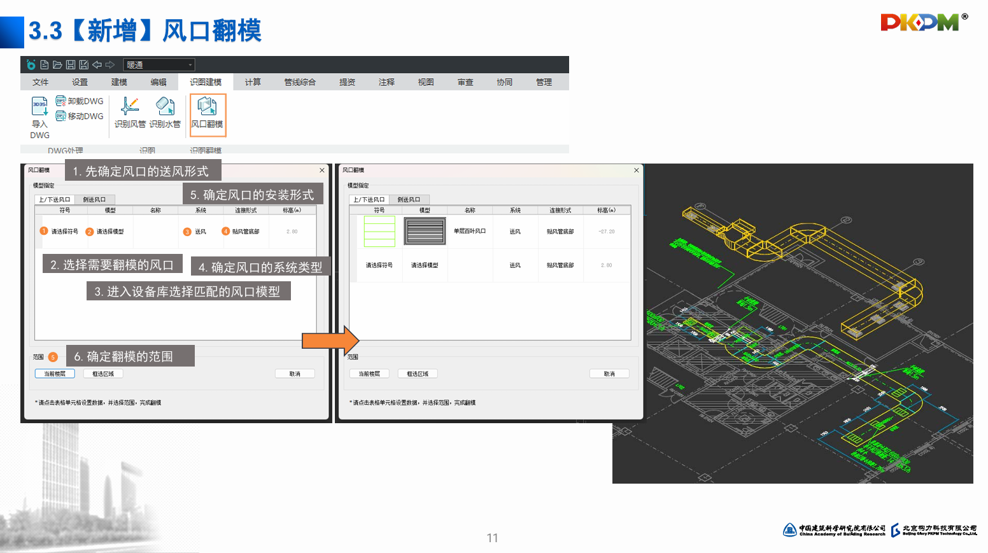Click 贴风管底部 in the 单层百叶风口 row
988x553 pixels.
point(560,232)
